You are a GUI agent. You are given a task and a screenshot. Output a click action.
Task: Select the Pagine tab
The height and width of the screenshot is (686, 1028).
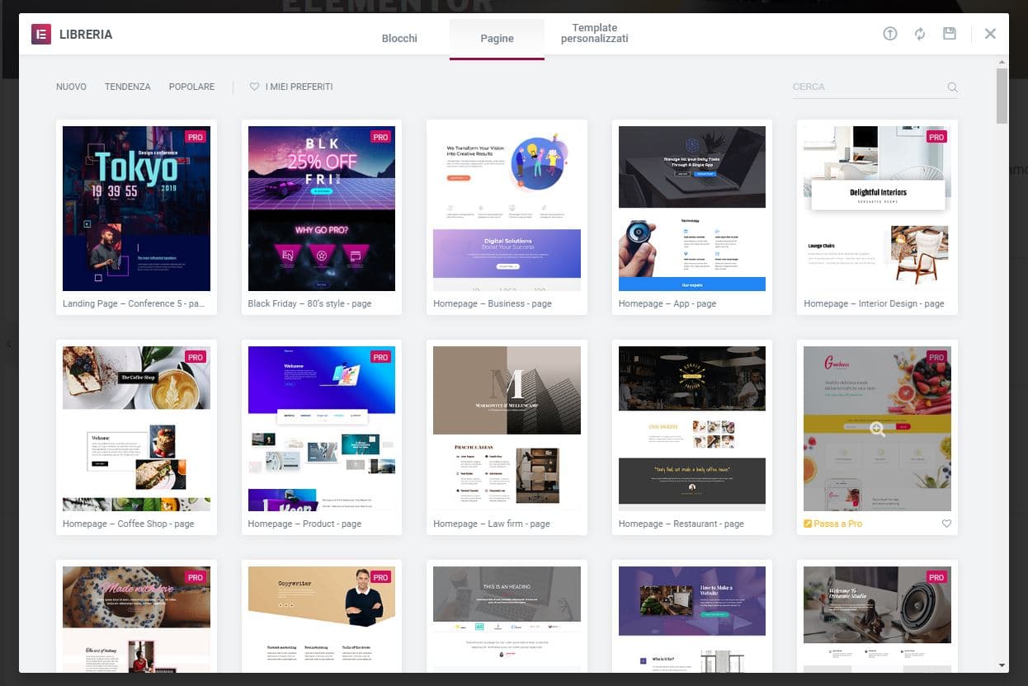tap(497, 38)
